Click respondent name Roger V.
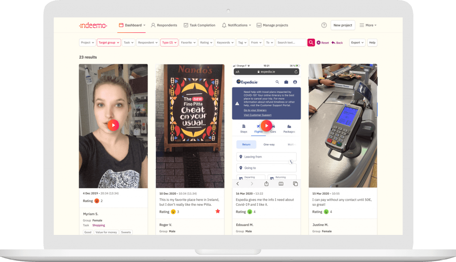 point(166,225)
